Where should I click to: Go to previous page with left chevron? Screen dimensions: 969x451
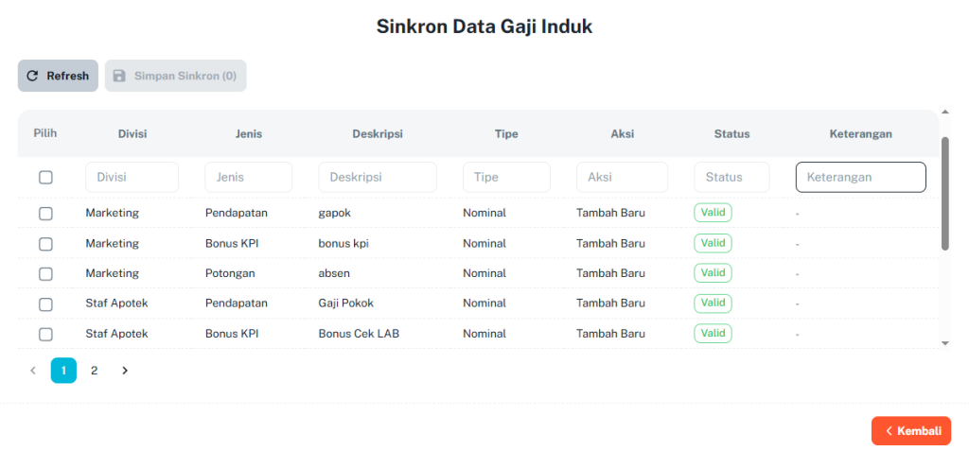tap(33, 371)
